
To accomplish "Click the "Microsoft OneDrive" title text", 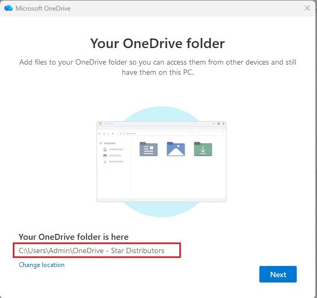I will click(x=43, y=9).
